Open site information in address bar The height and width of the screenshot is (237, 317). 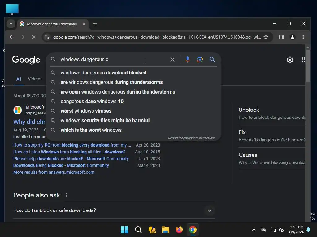click(x=47, y=37)
